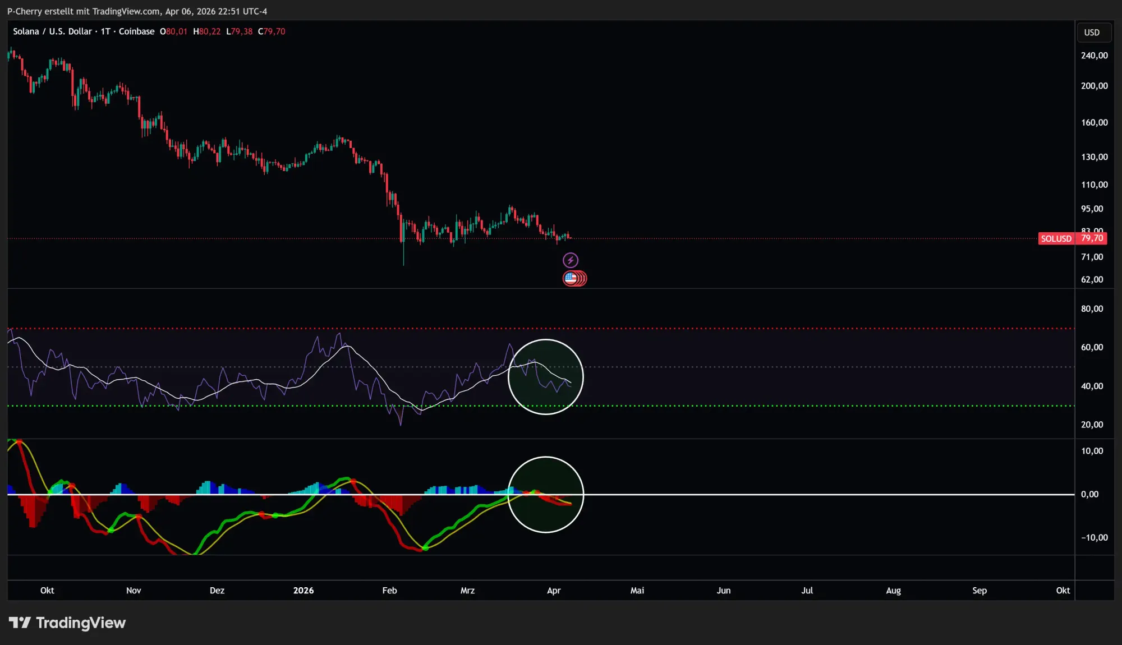Click the Solana / U.S. Dollar symbol title
1122x645 pixels.
coord(52,31)
